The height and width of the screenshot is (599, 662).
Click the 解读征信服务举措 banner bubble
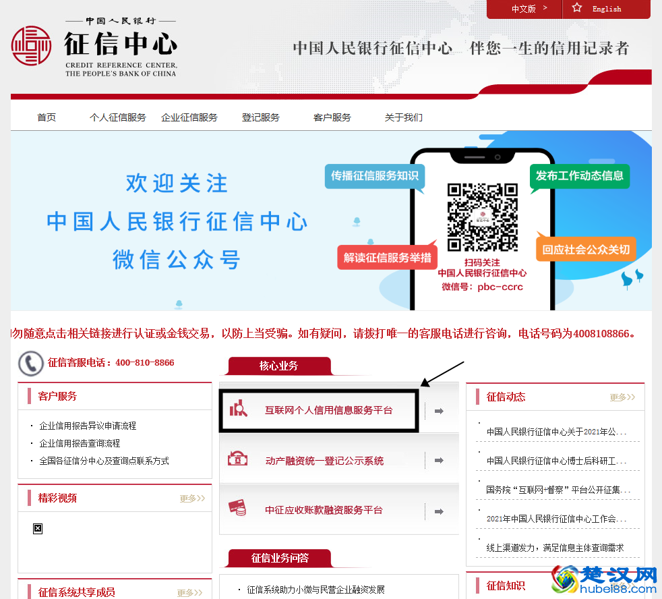[x=387, y=257]
